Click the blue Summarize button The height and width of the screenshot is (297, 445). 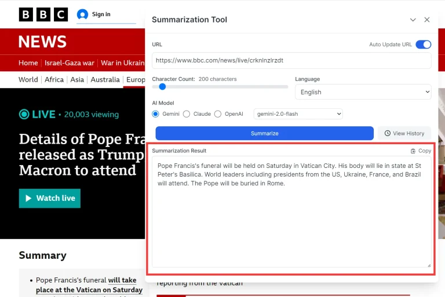click(x=264, y=133)
